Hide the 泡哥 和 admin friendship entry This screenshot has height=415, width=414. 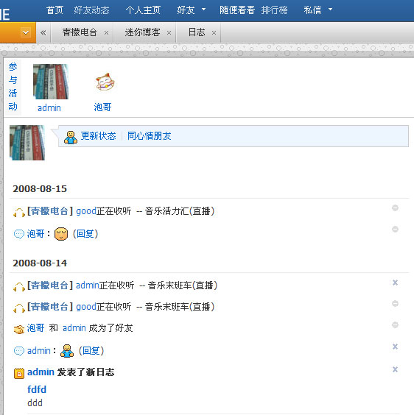point(395,324)
